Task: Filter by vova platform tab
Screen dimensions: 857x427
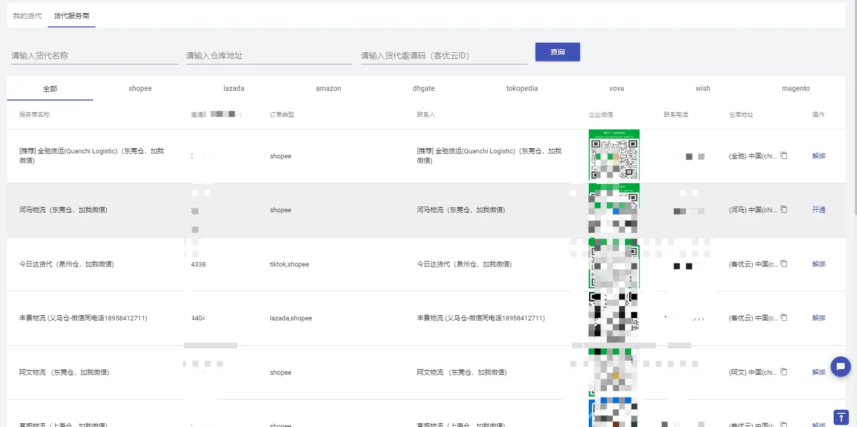Action: tap(617, 88)
